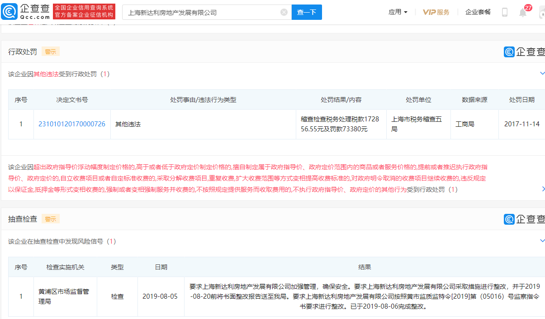Screen dimensions: 545x319
Task: Expand the government pricing penalty row
Action: tap(543, 190)
